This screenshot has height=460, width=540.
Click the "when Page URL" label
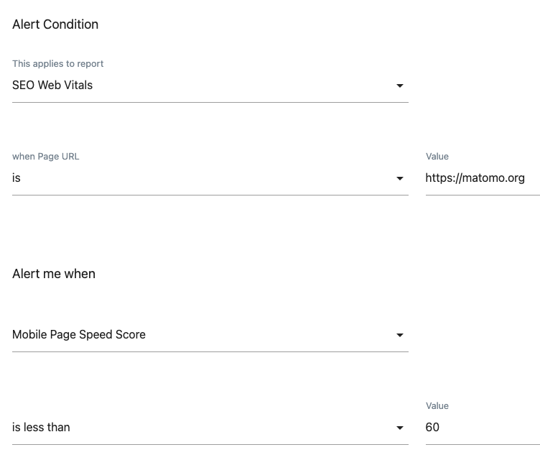click(46, 157)
